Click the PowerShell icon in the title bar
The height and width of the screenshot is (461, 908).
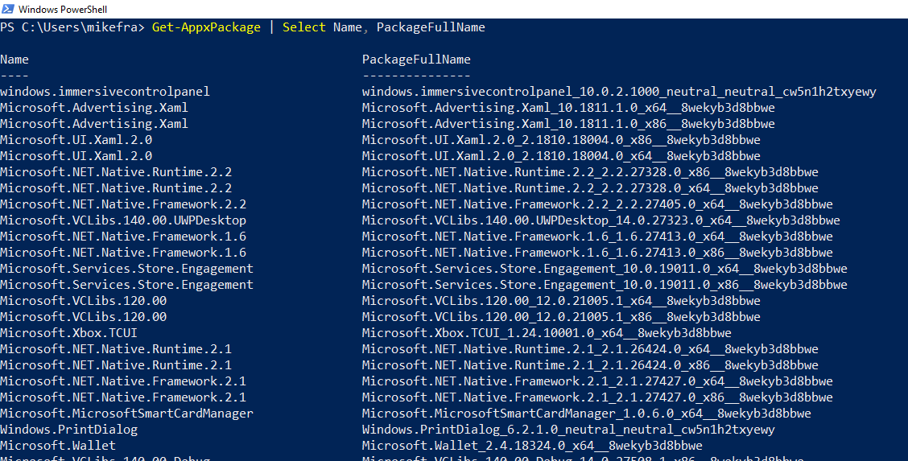coord(7,9)
